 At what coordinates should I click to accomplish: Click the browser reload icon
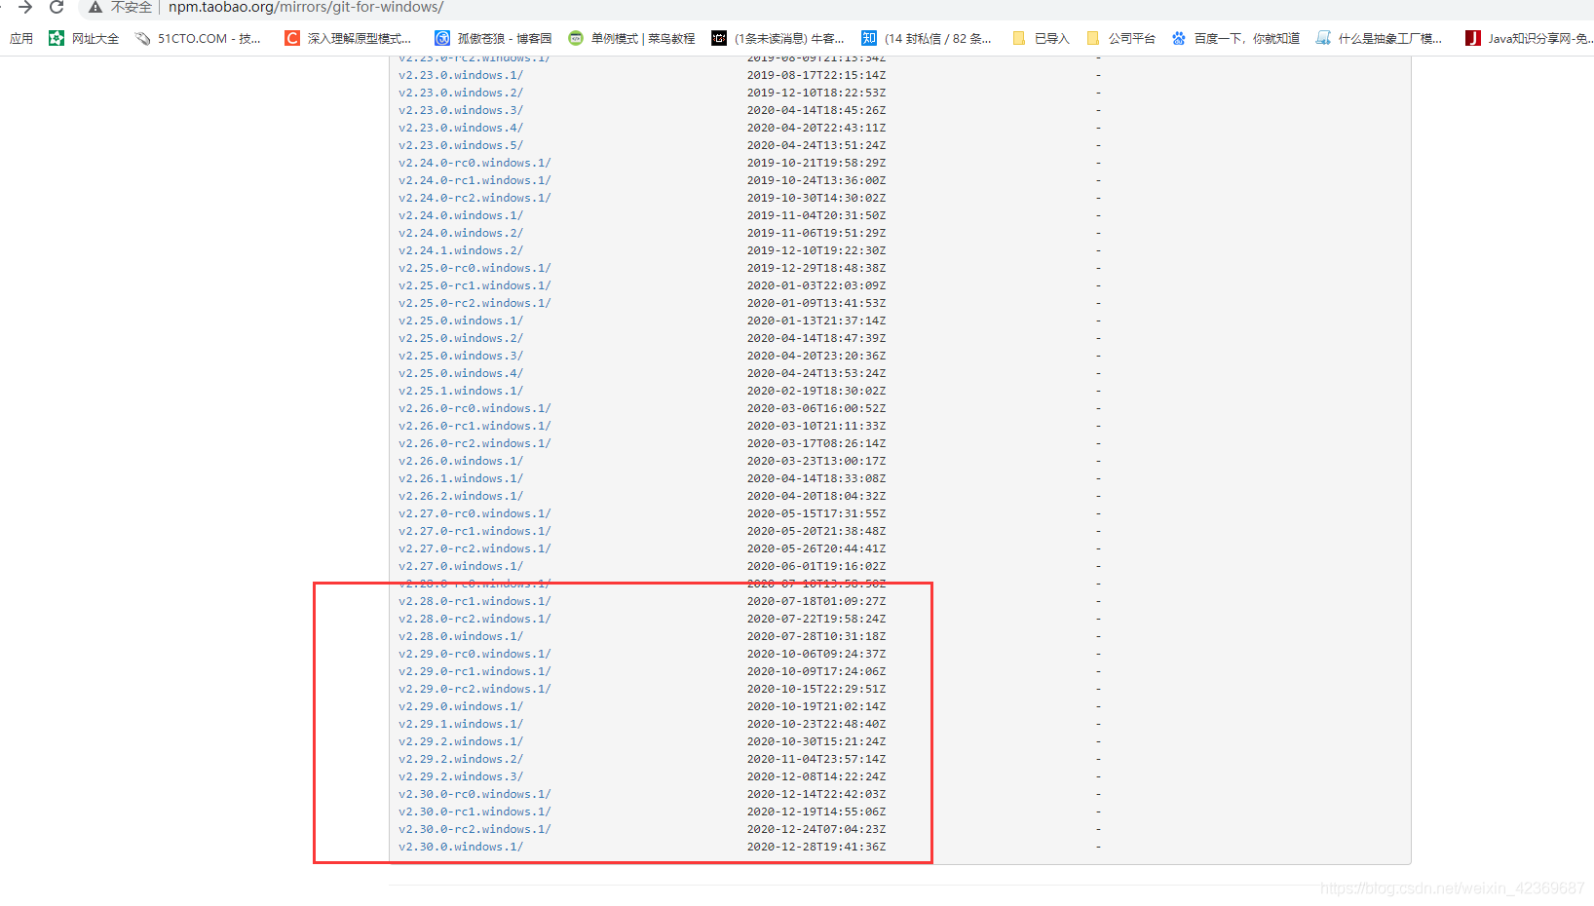57,7
